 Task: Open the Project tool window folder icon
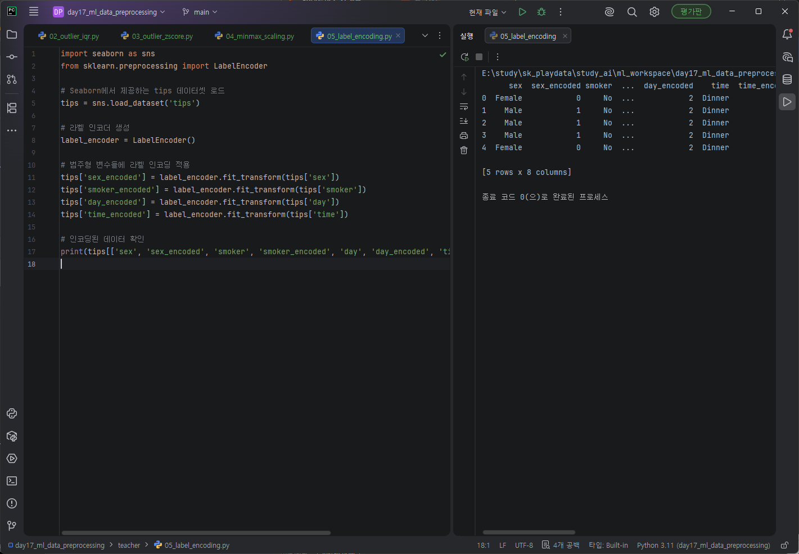(12, 35)
